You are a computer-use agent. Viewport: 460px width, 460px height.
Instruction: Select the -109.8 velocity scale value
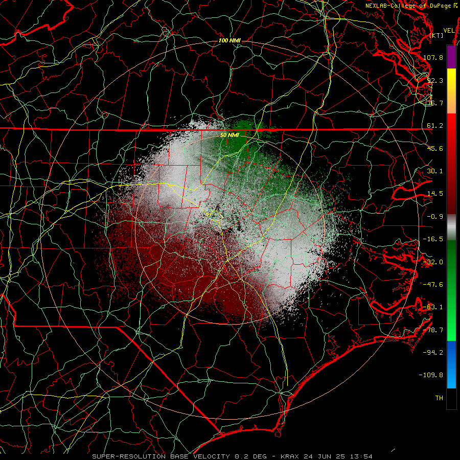tap(431, 375)
